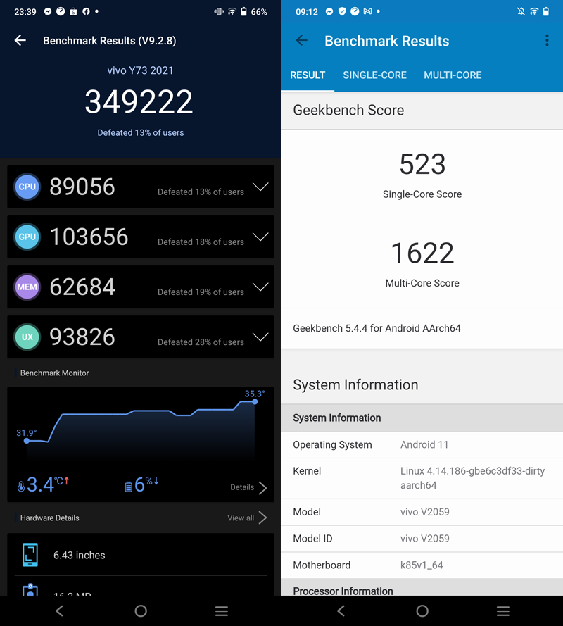Expand the MEM 62684 score details

(x=260, y=287)
